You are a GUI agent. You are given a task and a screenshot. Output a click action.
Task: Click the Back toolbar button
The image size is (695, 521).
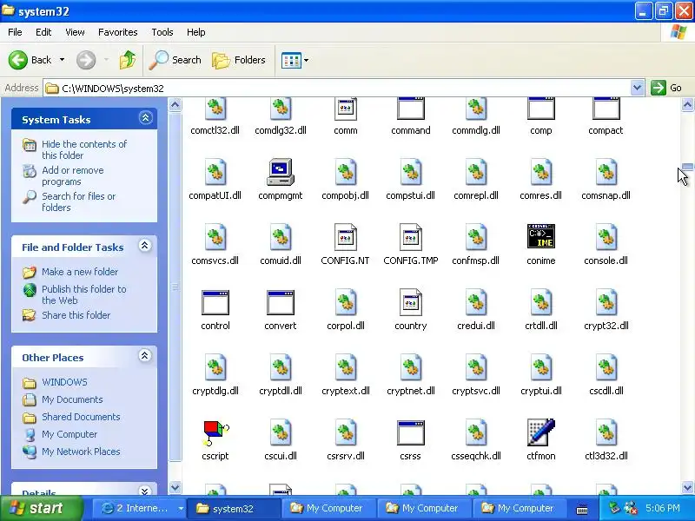point(30,60)
